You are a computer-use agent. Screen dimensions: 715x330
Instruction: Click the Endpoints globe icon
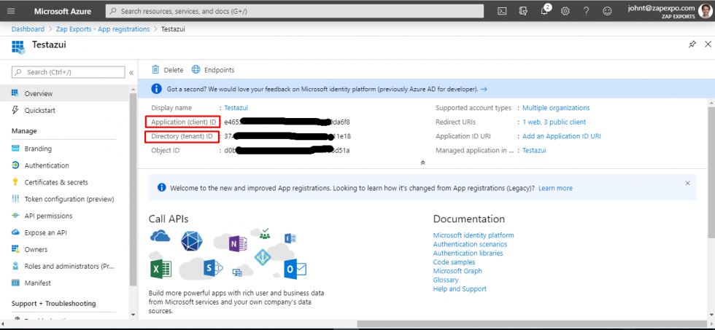click(x=196, y=70)
